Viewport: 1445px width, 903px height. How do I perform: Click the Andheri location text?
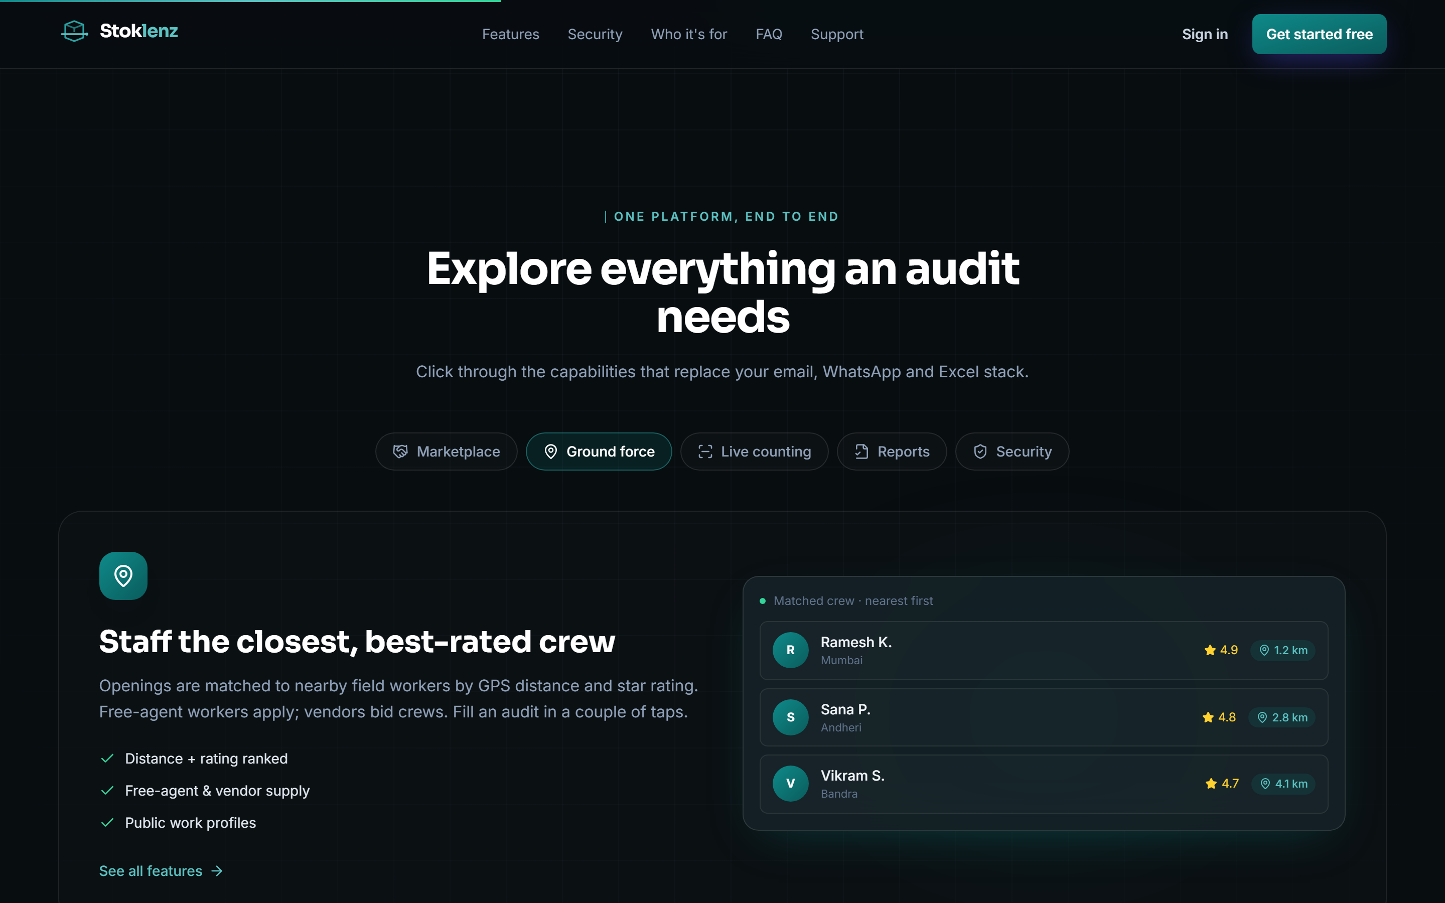coord(841,727)
